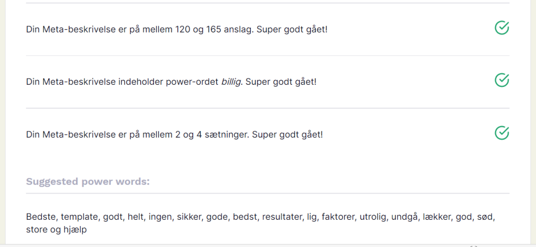The image size is (536, 247).
Task: Pick the suggested word "helt"
Action: click(x=136, y=217)
